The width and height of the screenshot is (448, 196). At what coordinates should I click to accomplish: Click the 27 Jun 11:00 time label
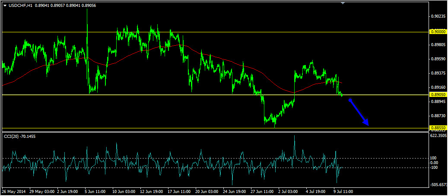(x=263, y=191)
